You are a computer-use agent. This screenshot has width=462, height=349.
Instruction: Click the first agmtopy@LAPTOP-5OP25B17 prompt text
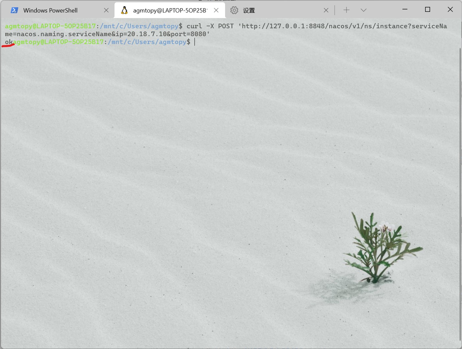pos(50,26)
